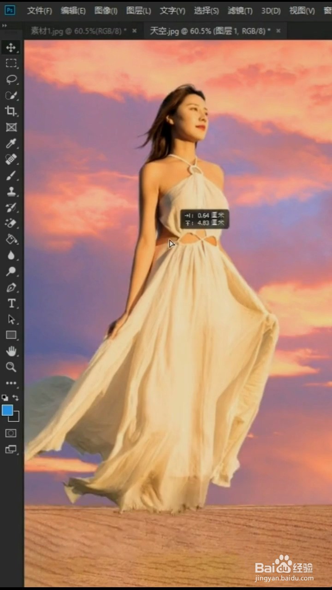Select the Pen tool
This screenshot has height=590, width=332.
11,288
